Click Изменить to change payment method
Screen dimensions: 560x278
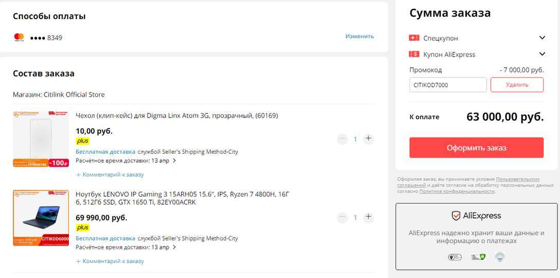click(x=360, y=36)
